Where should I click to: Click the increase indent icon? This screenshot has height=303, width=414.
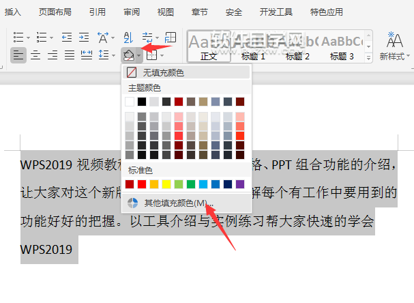pos(84,38)
